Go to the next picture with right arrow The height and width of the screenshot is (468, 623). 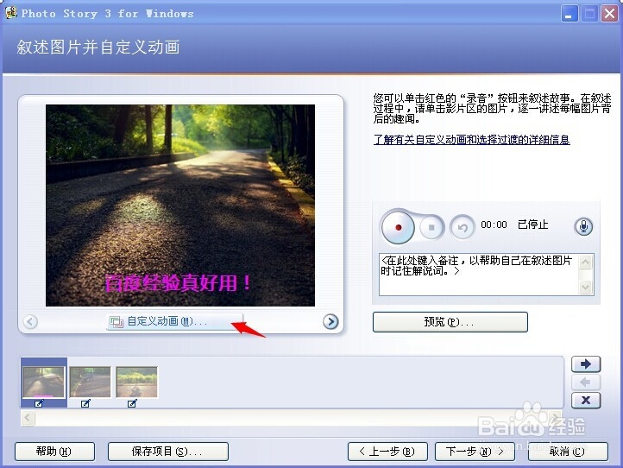tap(330, 321)
